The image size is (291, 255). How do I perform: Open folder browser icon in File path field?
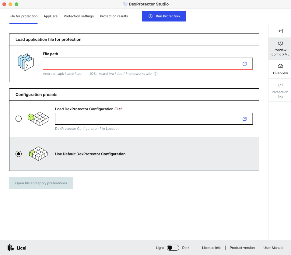[245, 64]
